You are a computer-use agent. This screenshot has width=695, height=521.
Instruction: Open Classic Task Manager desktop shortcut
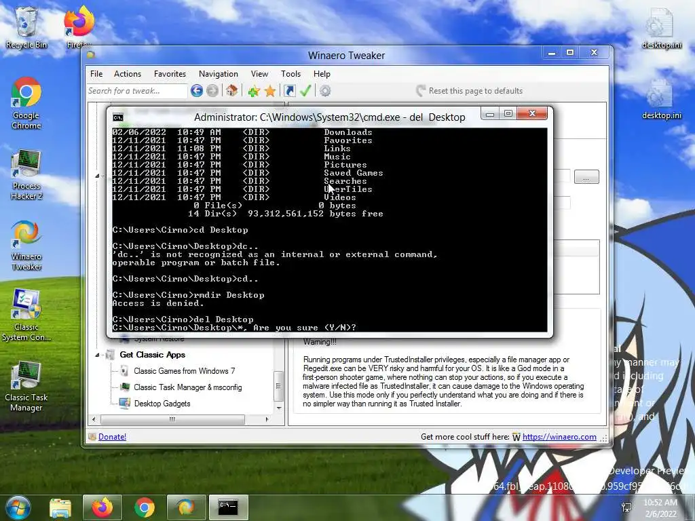click(26, 386)
